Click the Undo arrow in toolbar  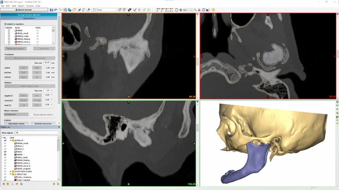pyautogui.click(x=56, y=10)
